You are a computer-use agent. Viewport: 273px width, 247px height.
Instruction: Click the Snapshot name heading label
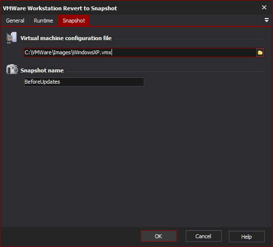tap(42, 70)
